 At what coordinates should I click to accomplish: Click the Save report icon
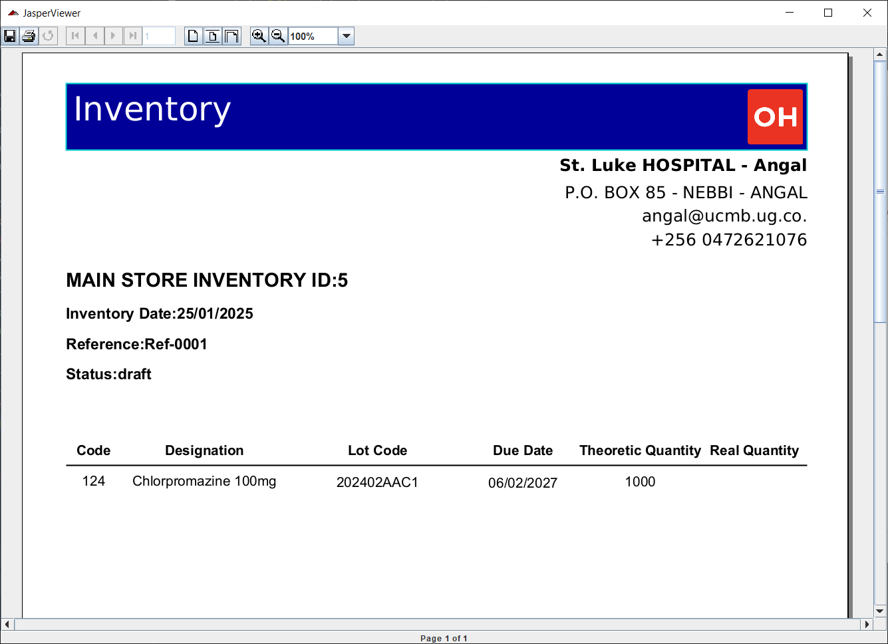click(9, 36)
